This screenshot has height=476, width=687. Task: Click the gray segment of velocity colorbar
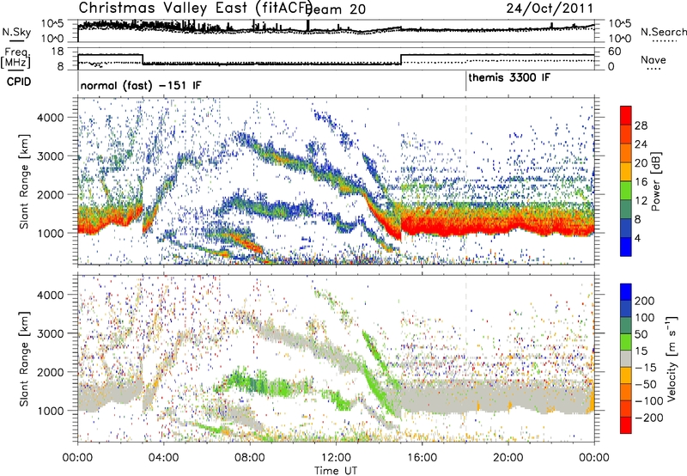point(626,358)
